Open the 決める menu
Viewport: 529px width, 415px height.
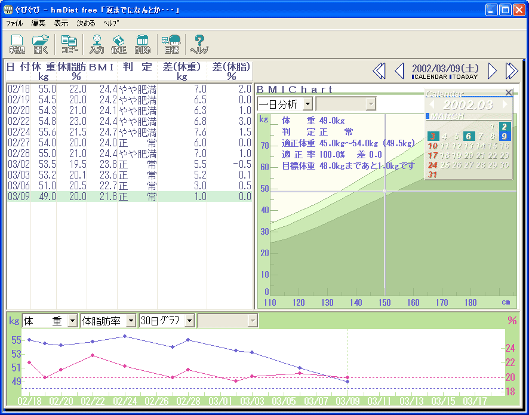pyautogui.click(x=85, y=23)
